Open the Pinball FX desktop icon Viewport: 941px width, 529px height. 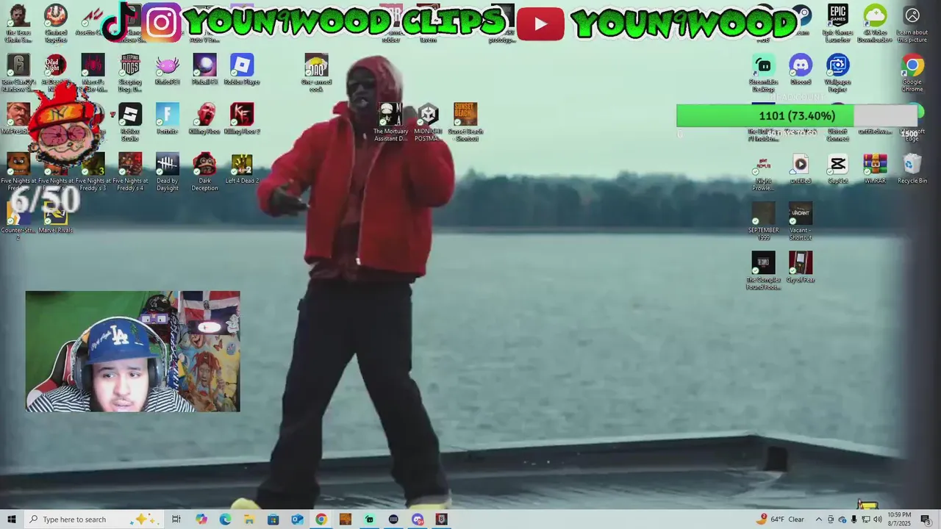[x=204, y=70]
